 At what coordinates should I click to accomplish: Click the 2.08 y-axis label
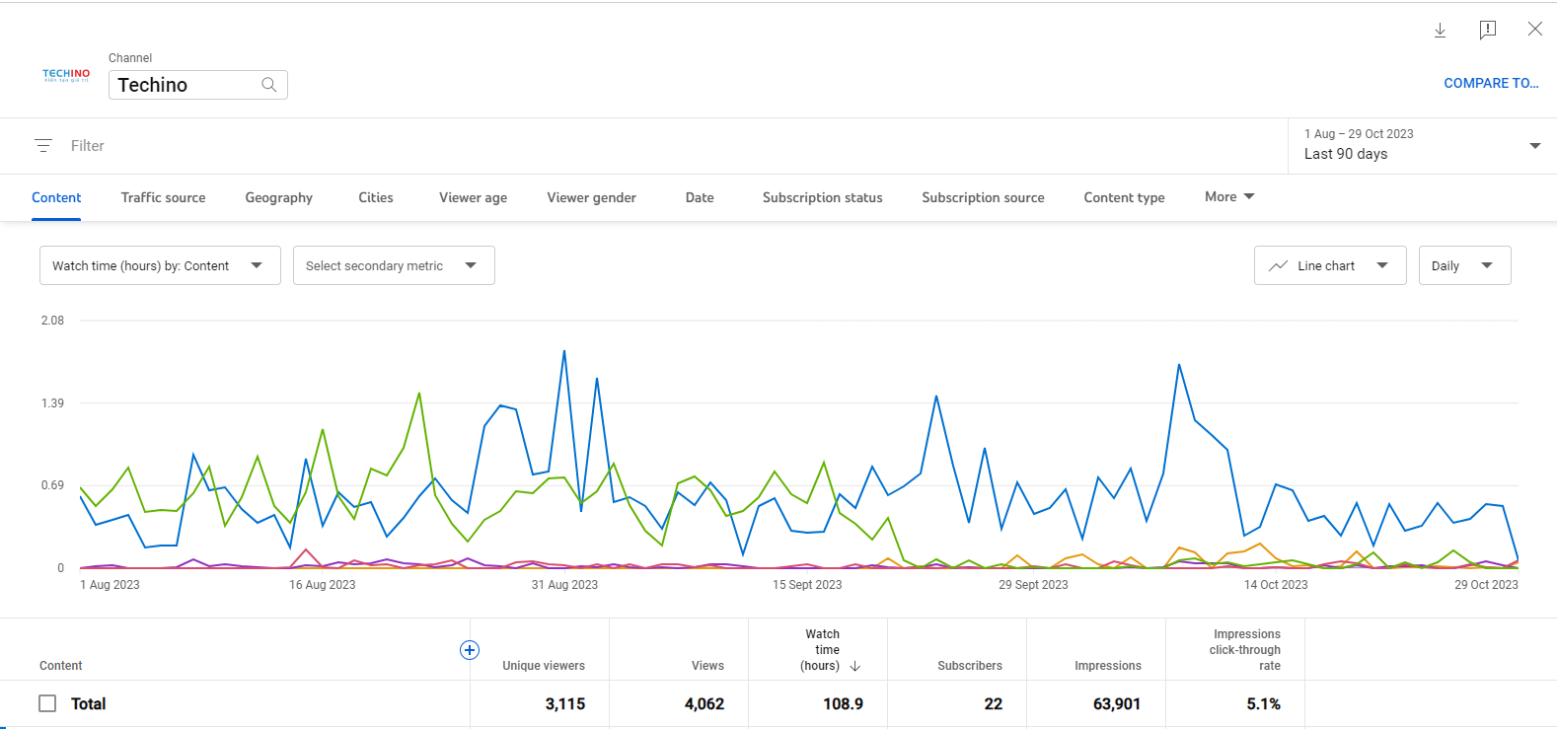[52, 321]
